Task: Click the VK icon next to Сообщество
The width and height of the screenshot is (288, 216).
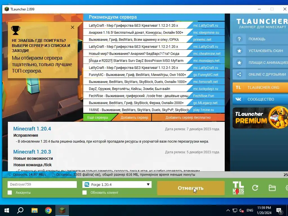Action: 238,99
